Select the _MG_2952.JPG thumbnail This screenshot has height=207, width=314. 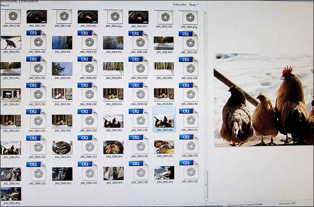11,194
